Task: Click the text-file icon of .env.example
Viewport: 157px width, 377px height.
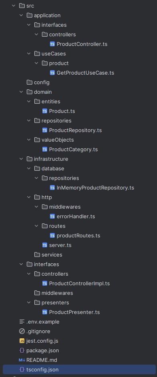Action: click(22, 322)
